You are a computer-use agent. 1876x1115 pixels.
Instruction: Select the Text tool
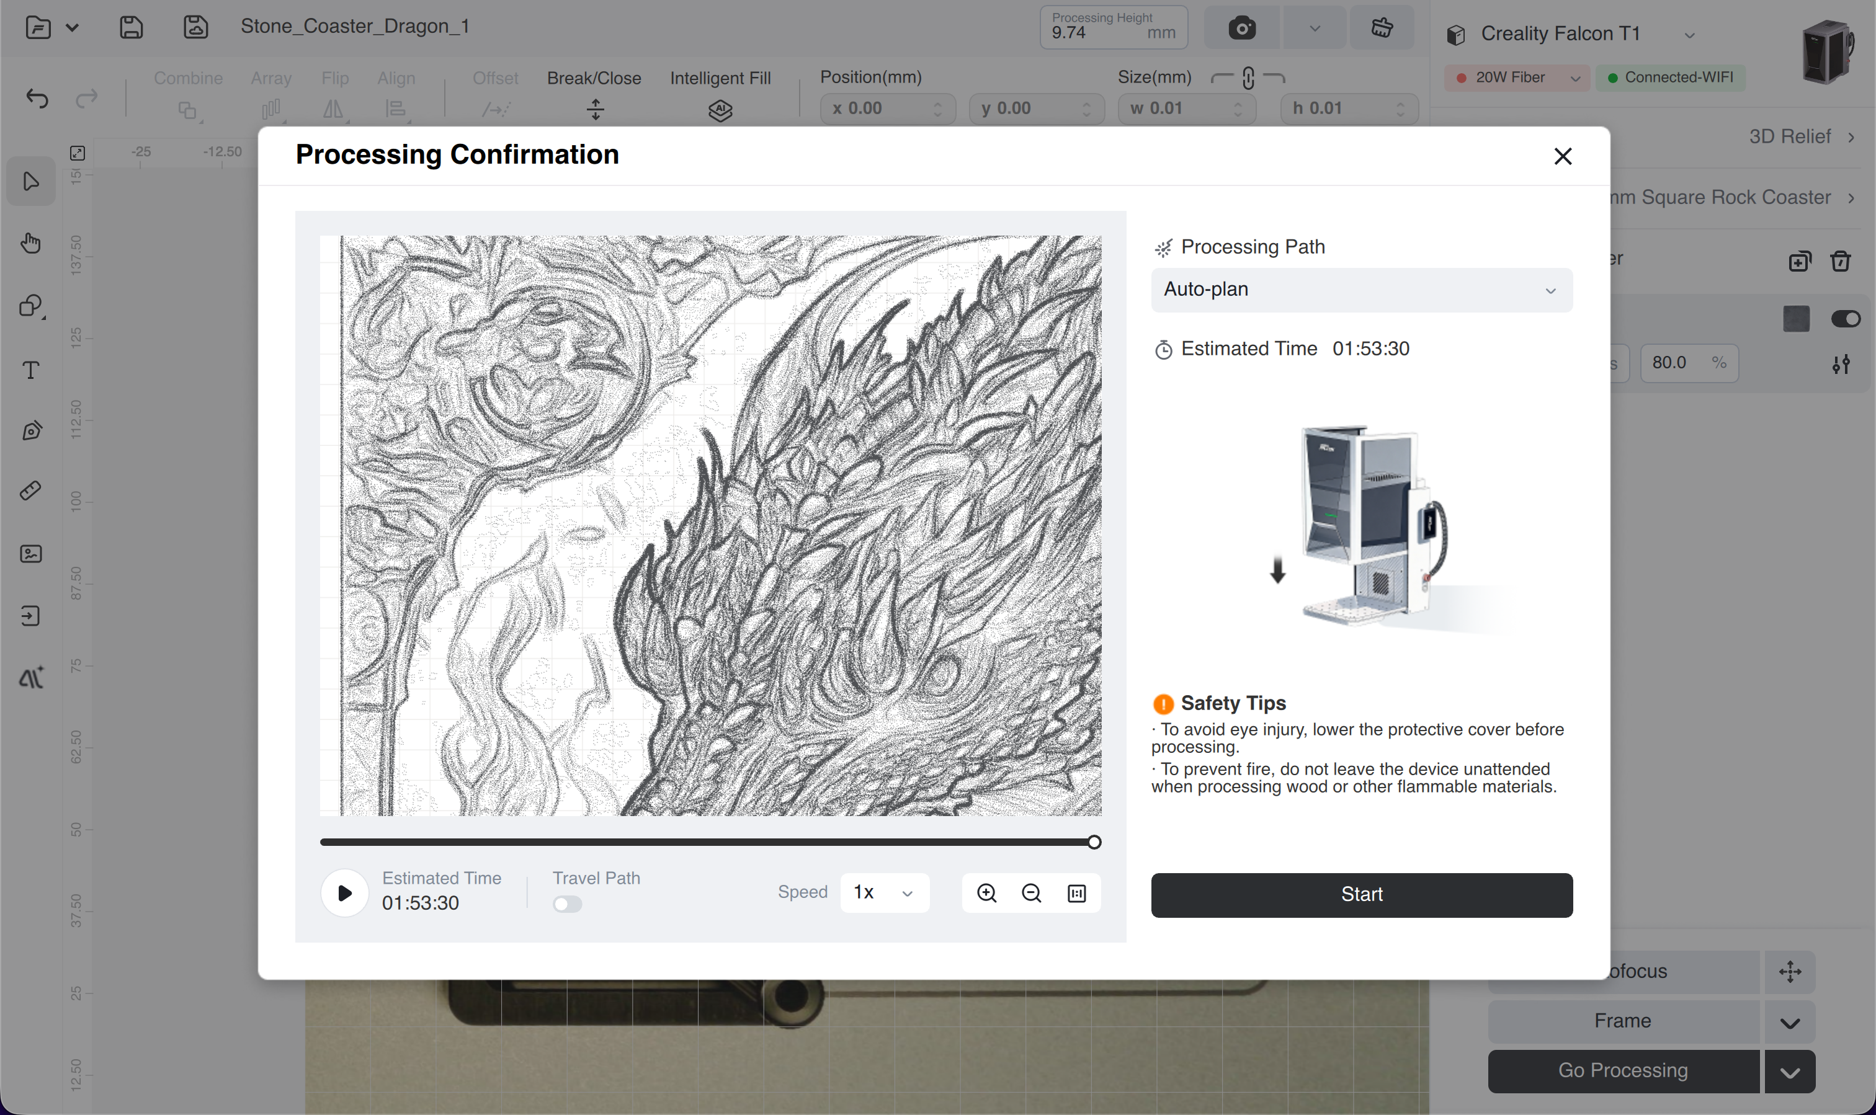pyautogui.click(x=31, y=369)
